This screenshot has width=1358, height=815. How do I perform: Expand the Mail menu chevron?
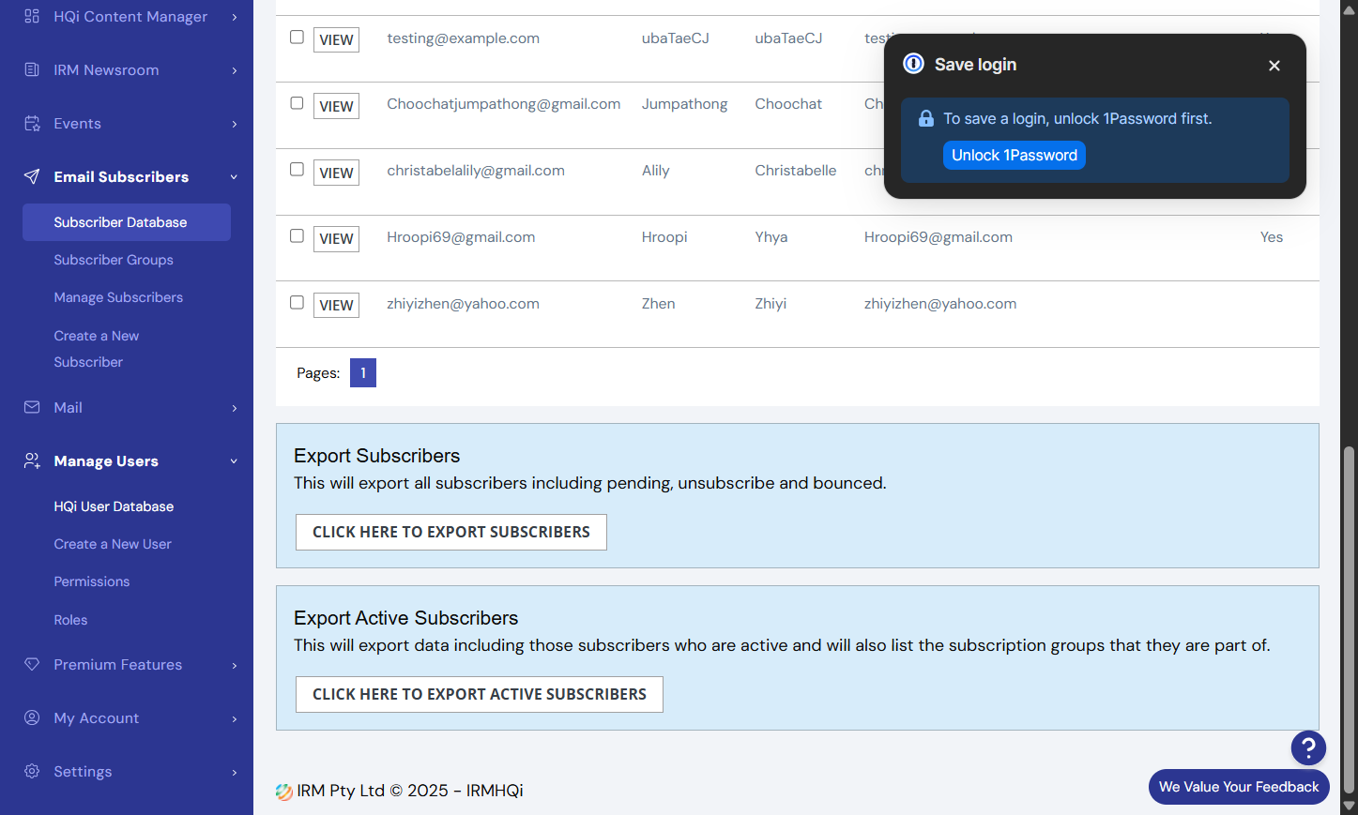235,408
